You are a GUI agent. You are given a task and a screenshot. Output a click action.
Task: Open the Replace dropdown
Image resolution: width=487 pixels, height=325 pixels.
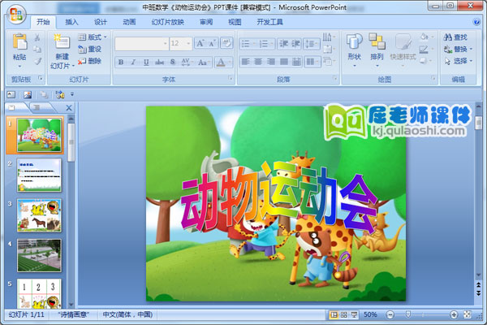tap(459, 49)
